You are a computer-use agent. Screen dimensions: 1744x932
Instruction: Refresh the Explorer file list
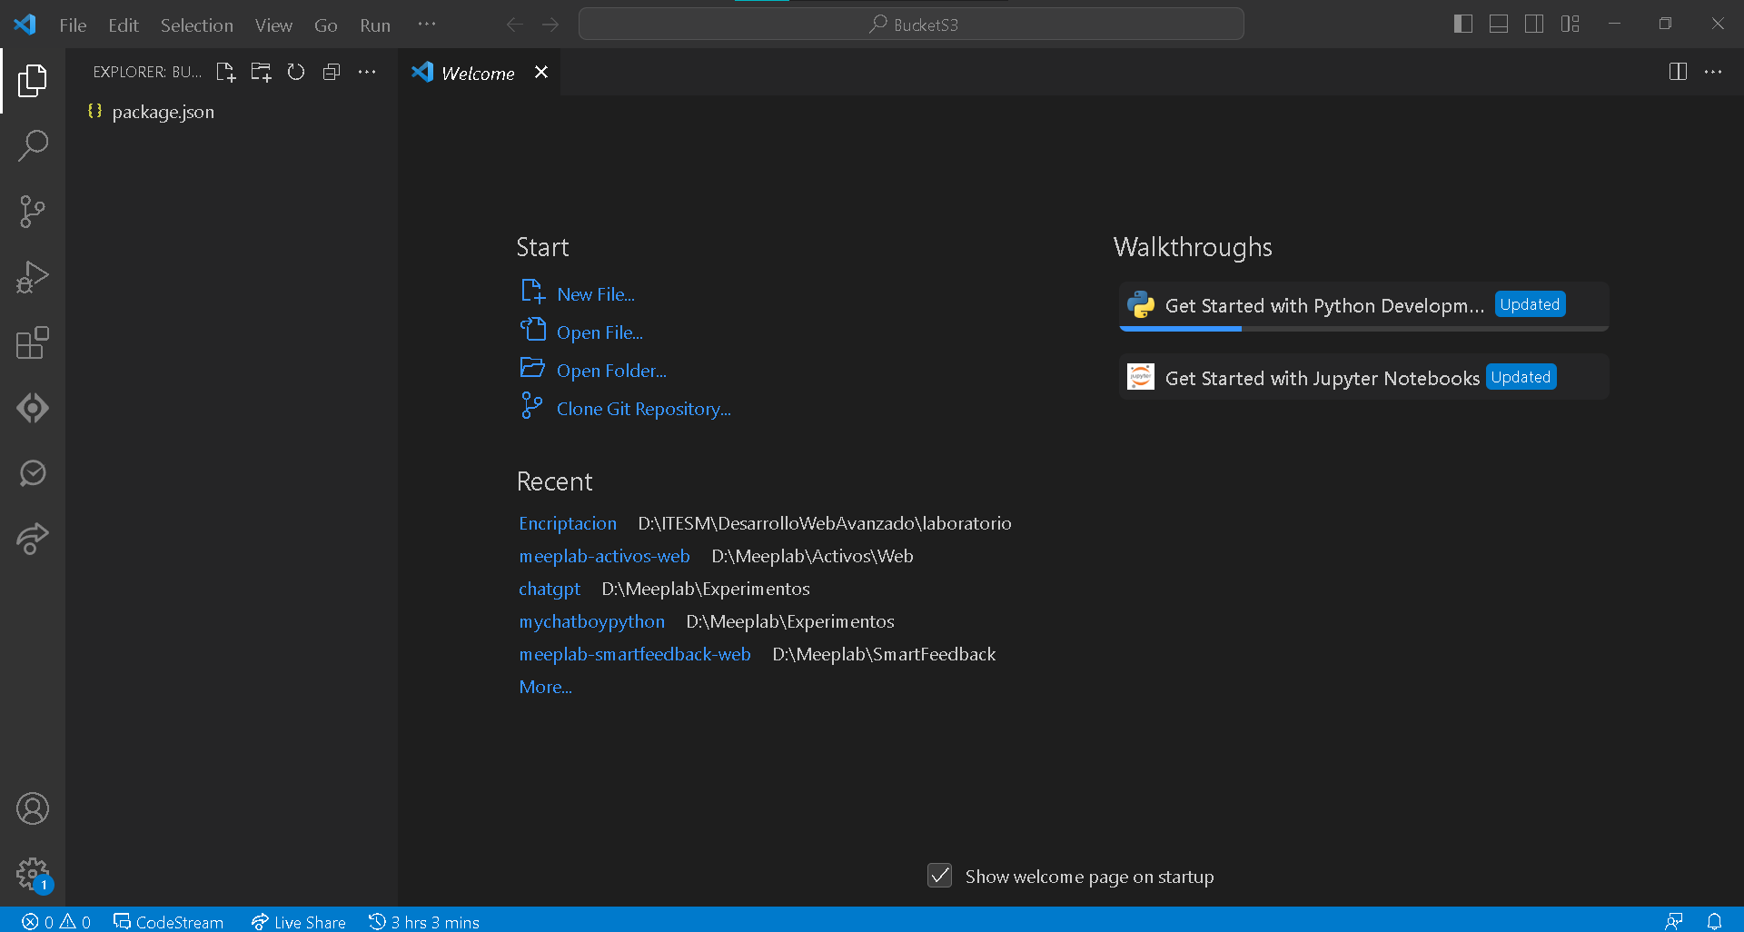[296, 72]
